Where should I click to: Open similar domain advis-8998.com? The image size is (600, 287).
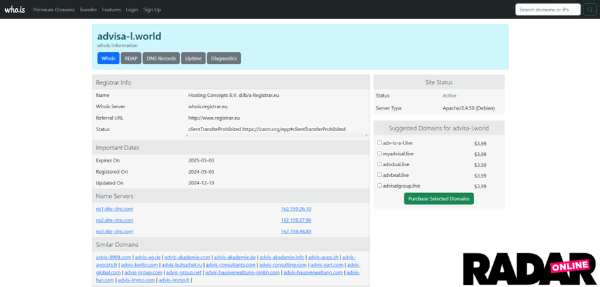[113, 257]
